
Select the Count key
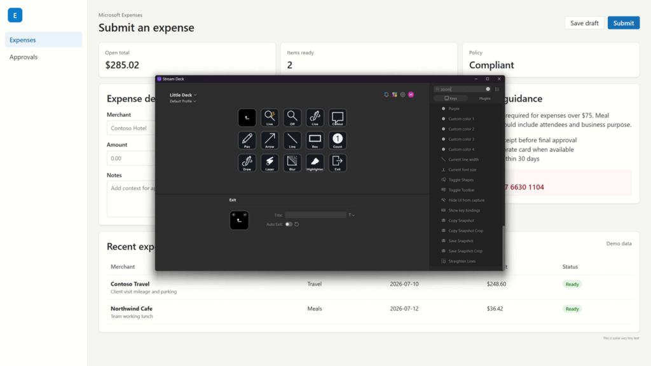tap(338, 140)
